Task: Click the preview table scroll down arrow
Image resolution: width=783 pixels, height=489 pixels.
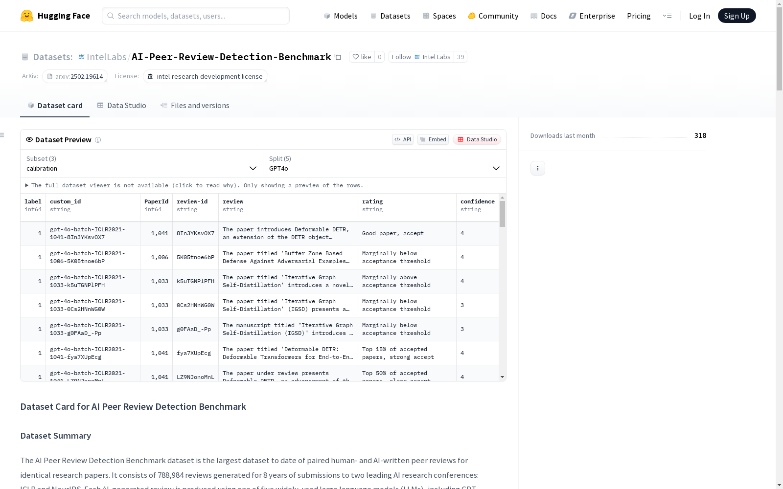Action: 502,377
